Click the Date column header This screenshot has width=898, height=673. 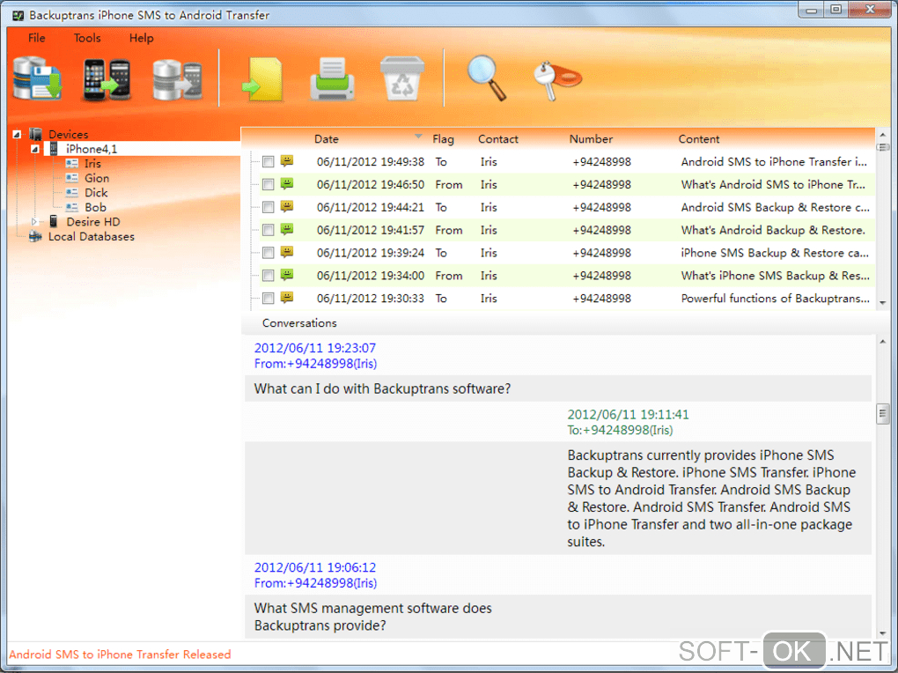pyautogui.click(x=326, y=138)
